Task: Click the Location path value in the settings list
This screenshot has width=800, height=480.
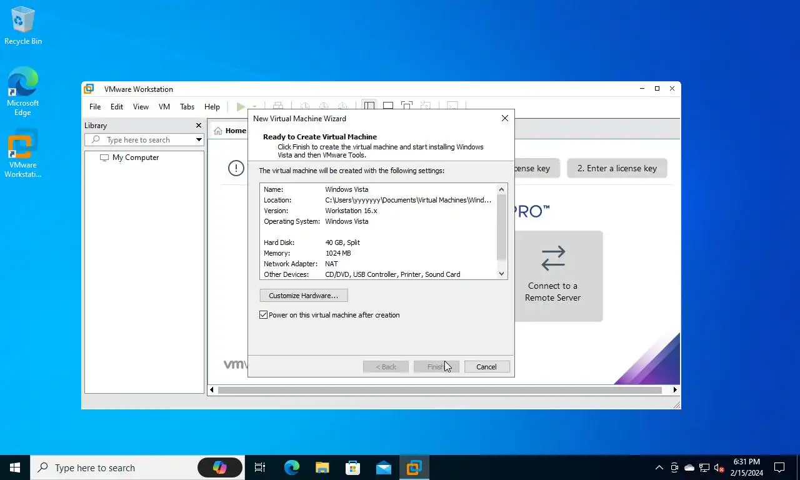Action: 408,200
